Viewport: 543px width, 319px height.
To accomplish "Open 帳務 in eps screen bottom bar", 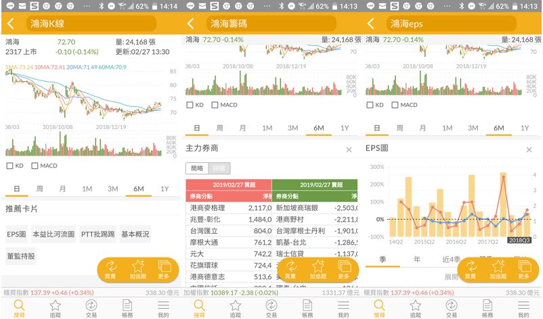I will 487,309.
